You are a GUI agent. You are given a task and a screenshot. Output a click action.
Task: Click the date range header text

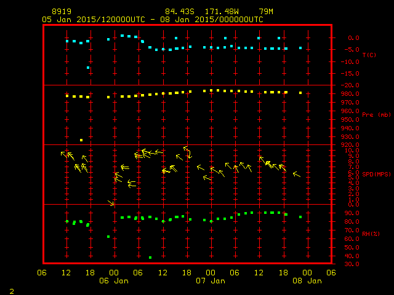[153, 20]
